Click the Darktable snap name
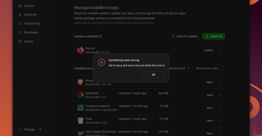Screen dimensions: 262x136 [x=92, y=93]
